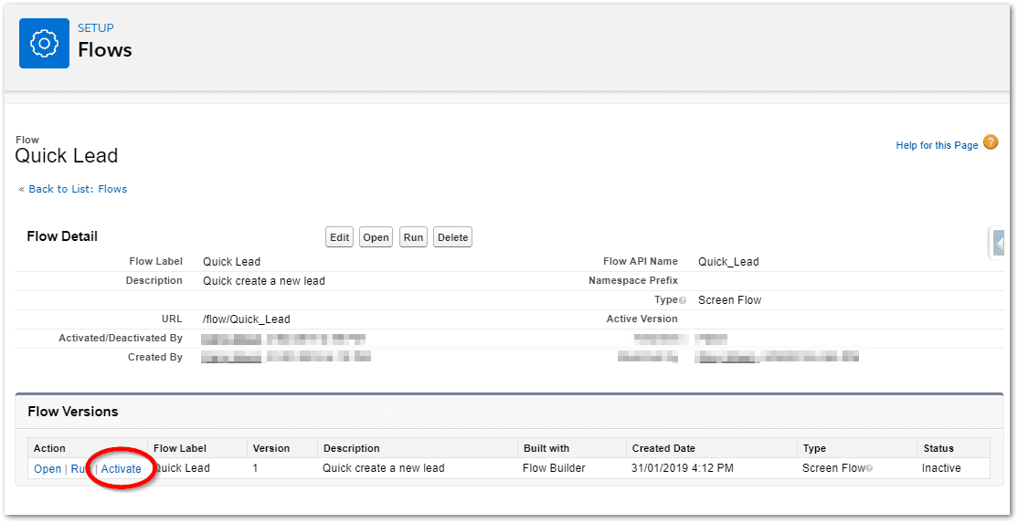Click the Built with column header

coord(546,448)
